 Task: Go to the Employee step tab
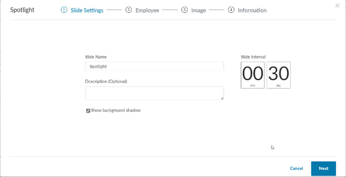pos(147,10)
